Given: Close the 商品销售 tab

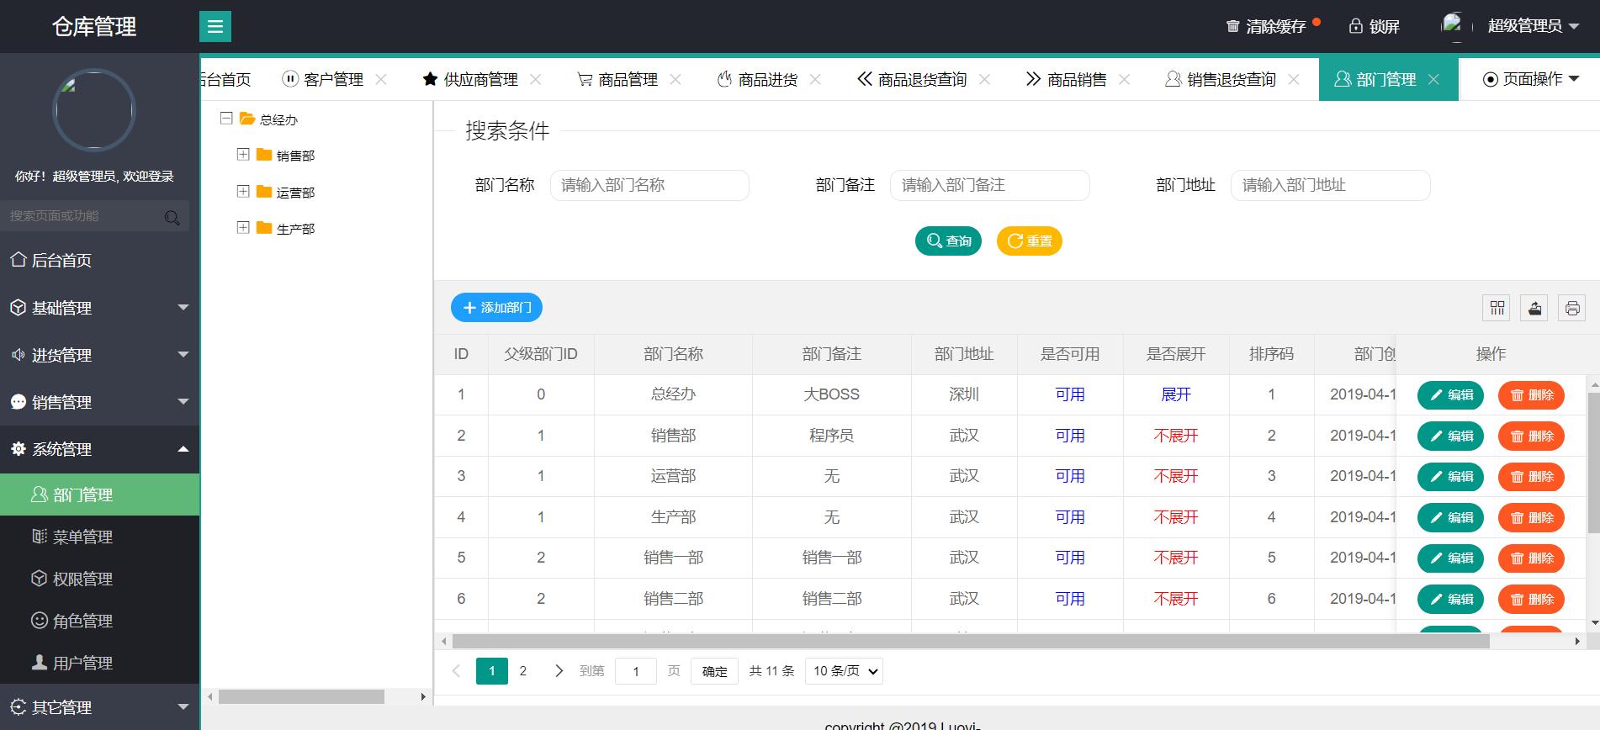Looking at the screenshot, I should [x=1125, y=79].
